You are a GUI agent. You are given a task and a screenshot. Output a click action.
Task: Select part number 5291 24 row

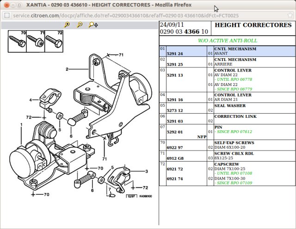[x=227, y=51]
